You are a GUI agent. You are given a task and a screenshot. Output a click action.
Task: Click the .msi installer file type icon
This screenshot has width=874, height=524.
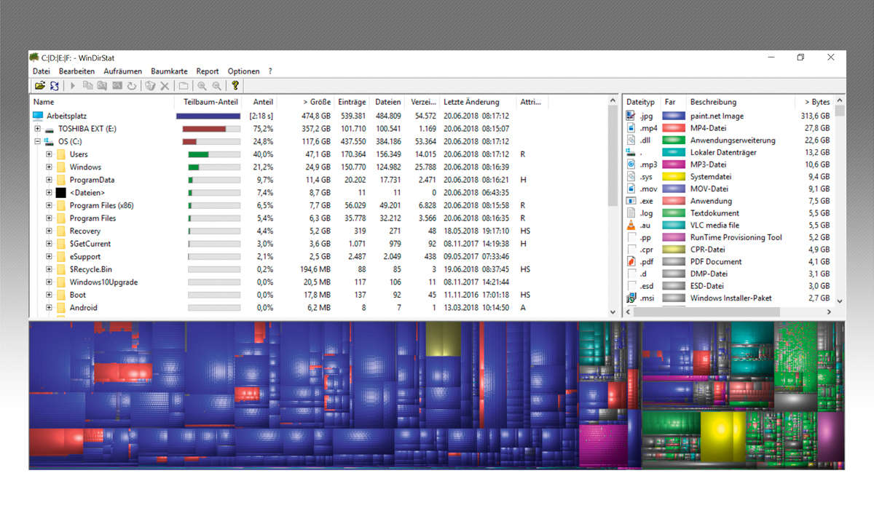point(631,298)
